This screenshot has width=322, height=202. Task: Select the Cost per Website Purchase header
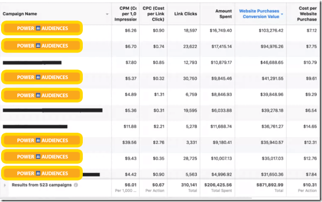coord(307,14)
